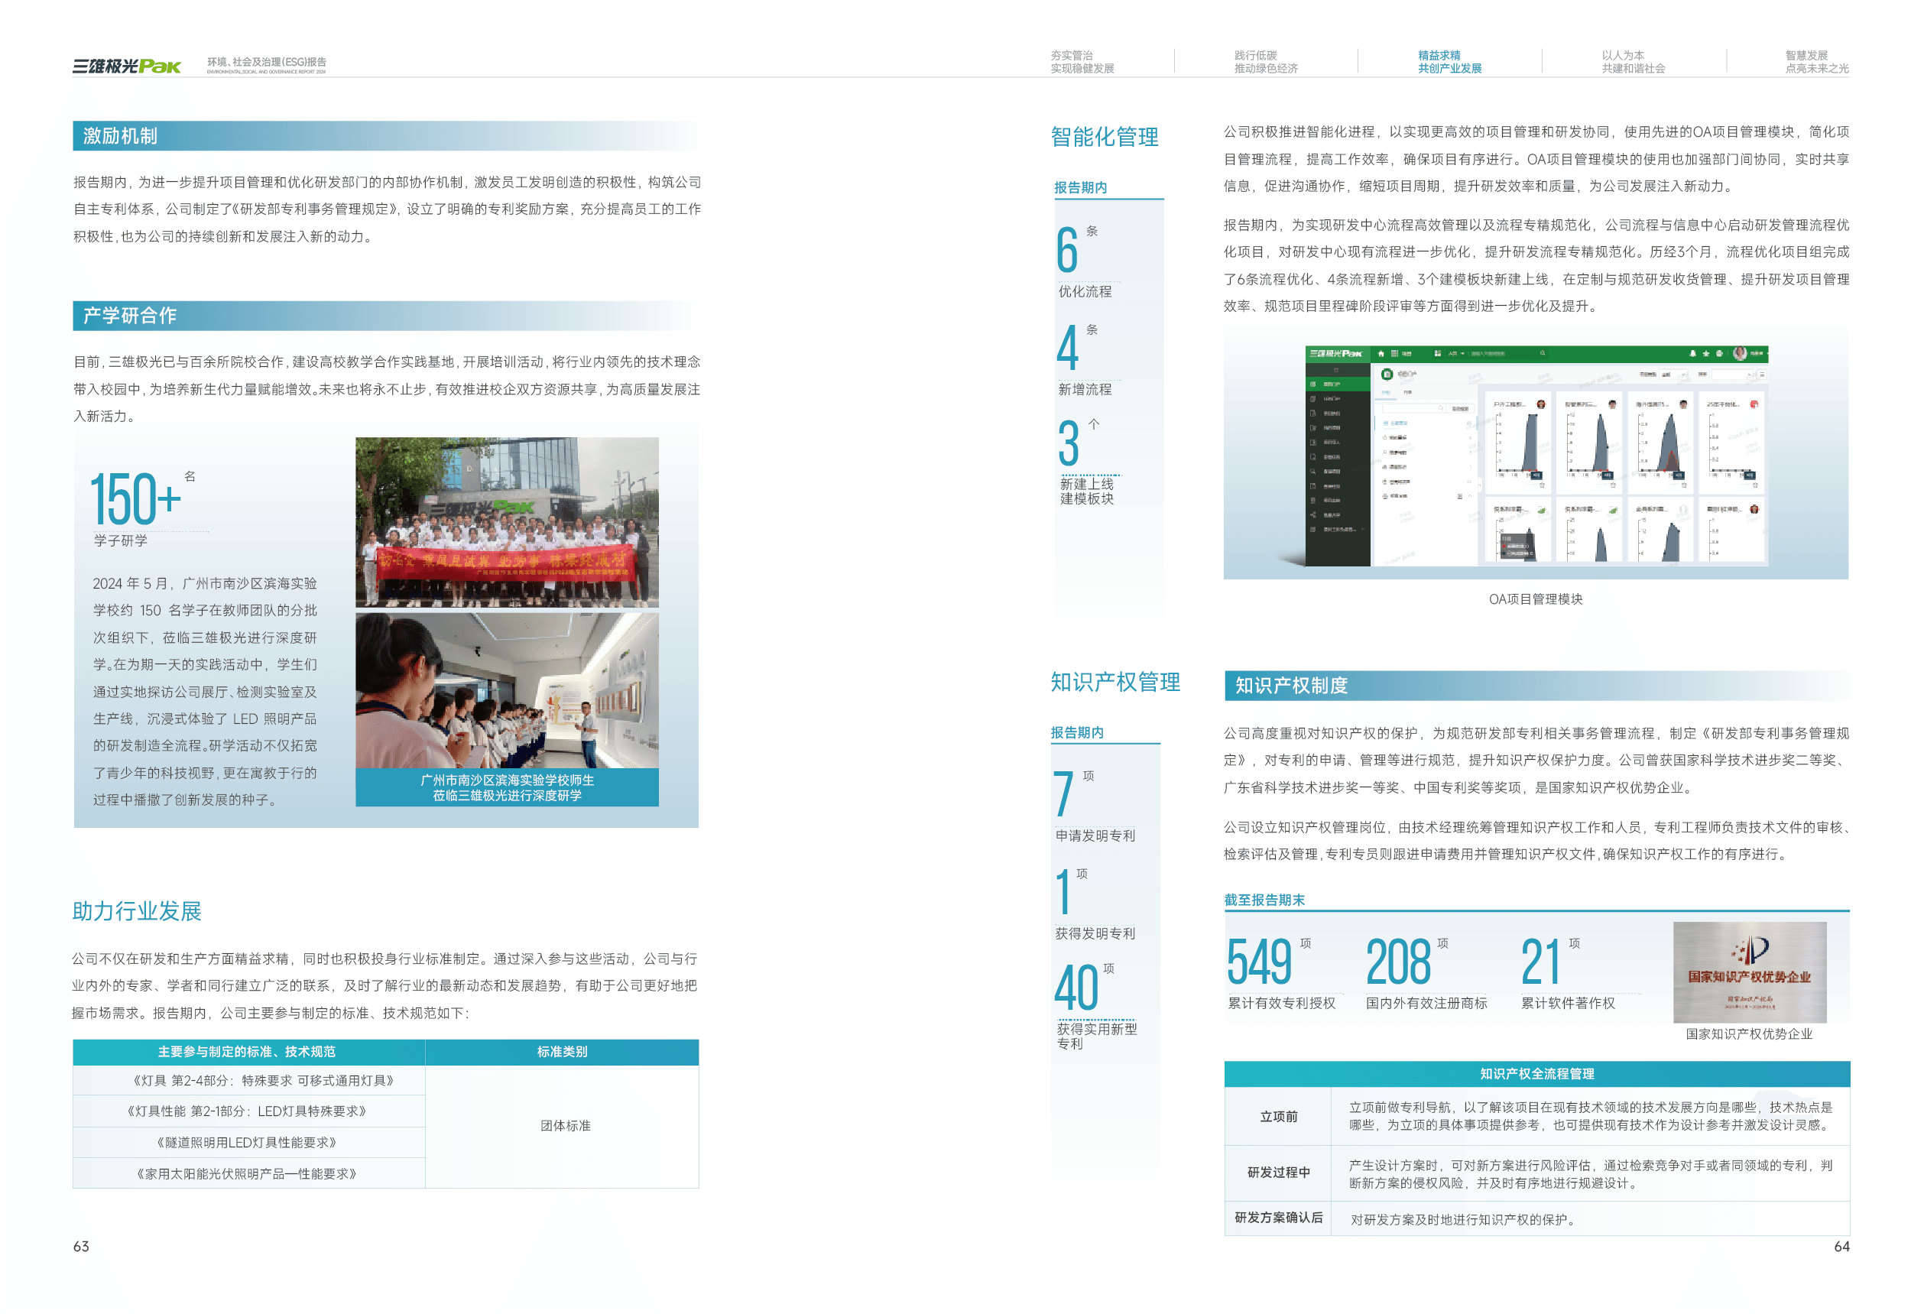The image size is (1924, 1314).
Task: Click the 国家知识产权优势企业 plaque photo
Action: pyautogui.click(x=1749, y=972)
